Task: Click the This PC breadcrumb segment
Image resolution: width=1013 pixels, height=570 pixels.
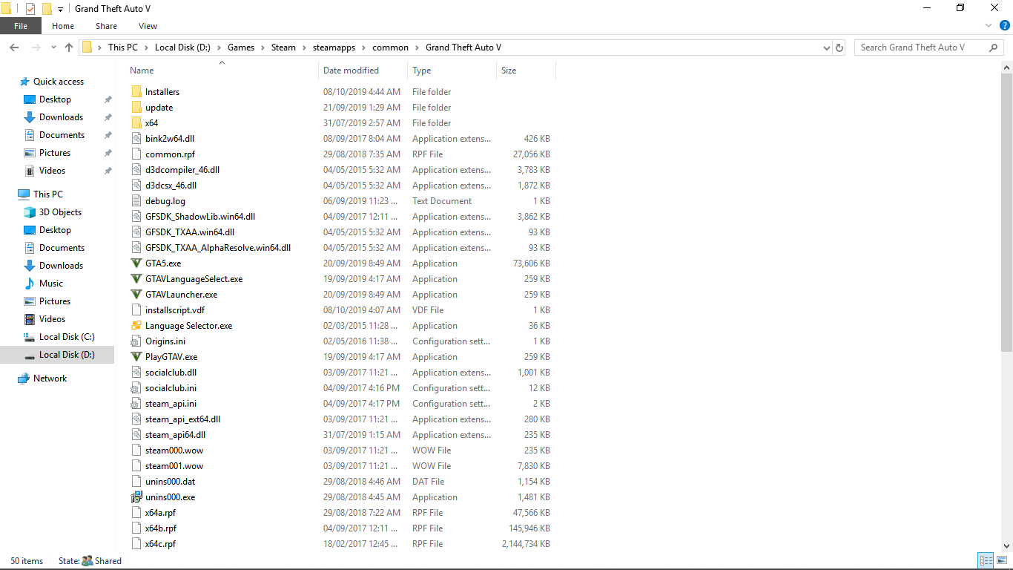Action: point(123,47)
